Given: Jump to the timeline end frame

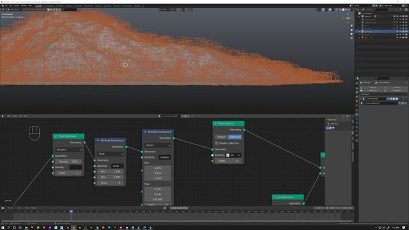Looking at the screenshot, I should (x=187, y=208).
